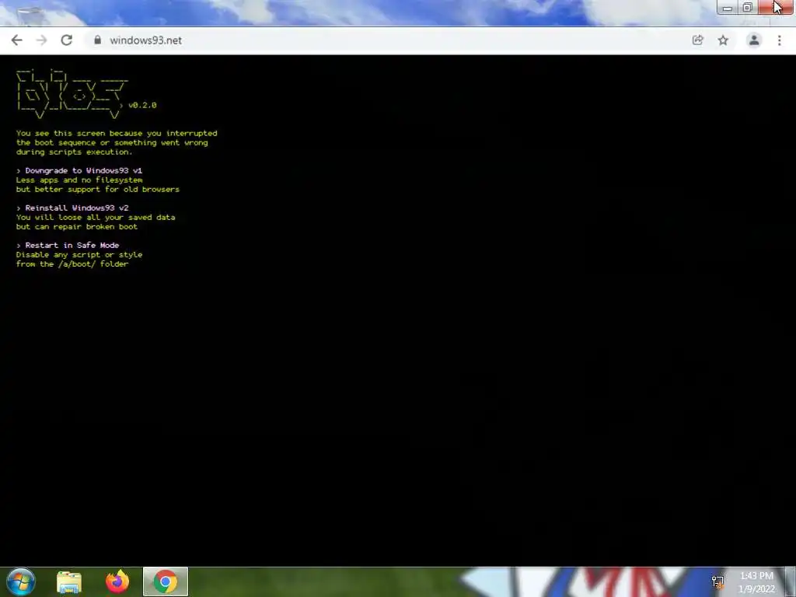This screenshot has height=597, width=796.
Task: Go back using the browser back arrow
Action: tap(17, 40)
